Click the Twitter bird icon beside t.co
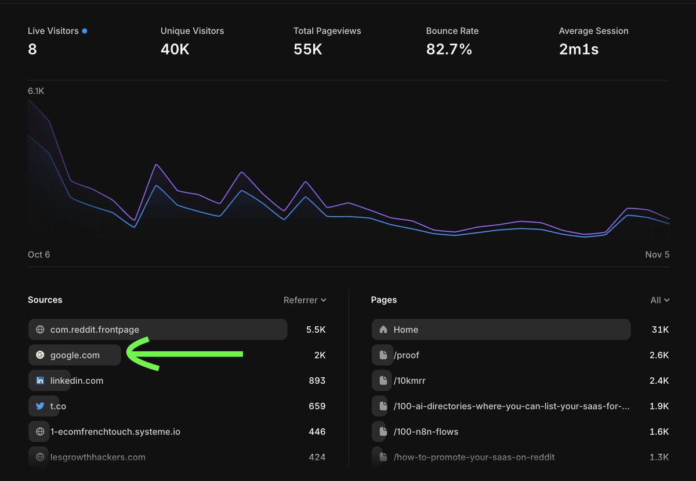Image resolution: width=696 pixels, height=481 pixels. click(x=40, y=406)
